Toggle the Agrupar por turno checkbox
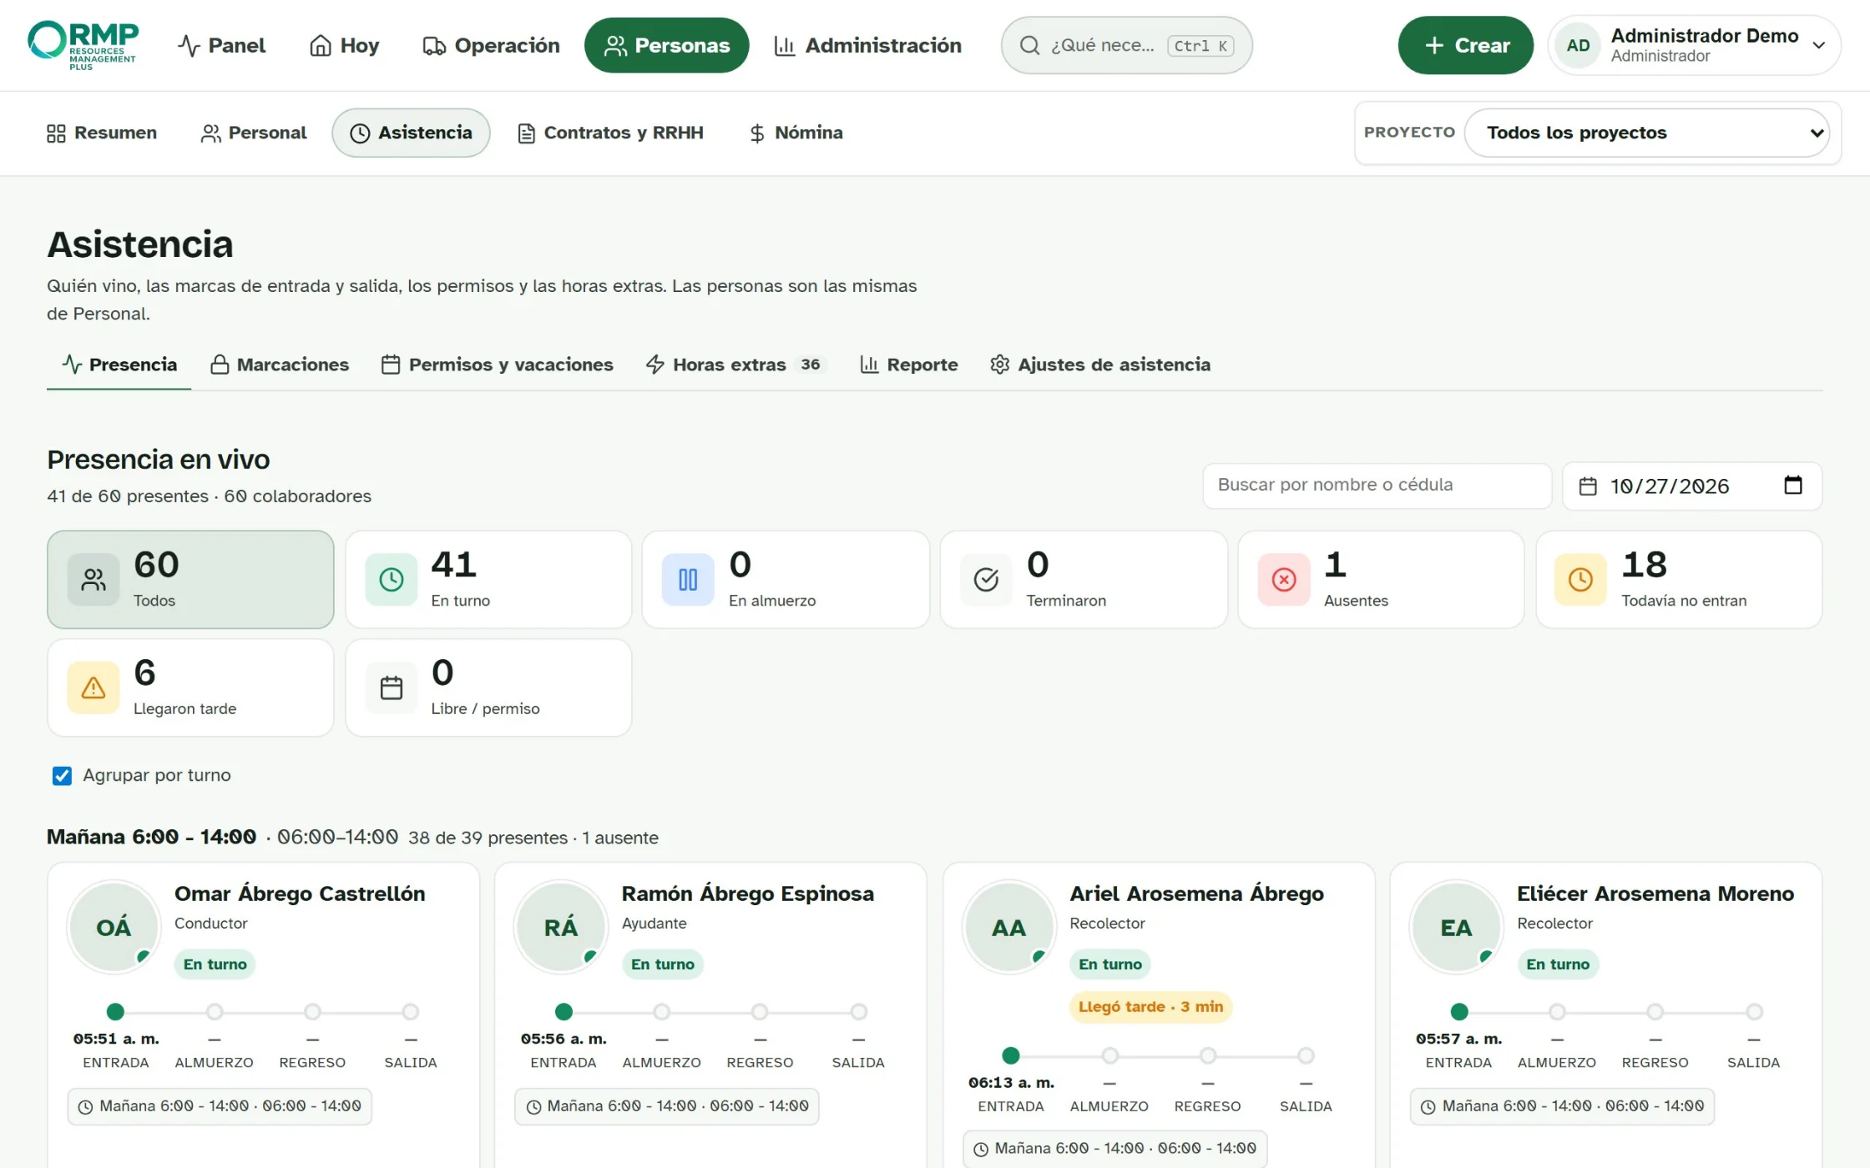Screen dimensions: 1870x1168 [62, 775]
